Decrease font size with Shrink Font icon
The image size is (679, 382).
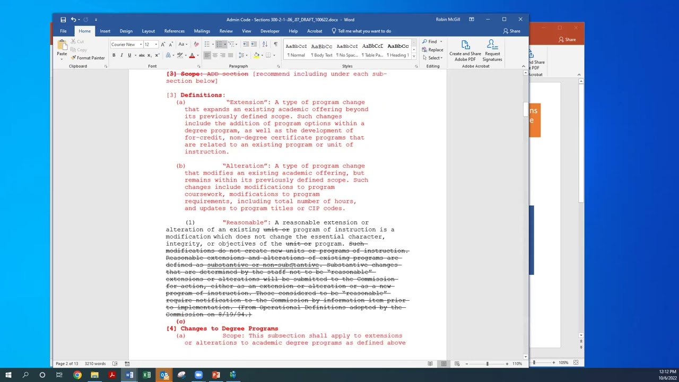coord(171,45)
